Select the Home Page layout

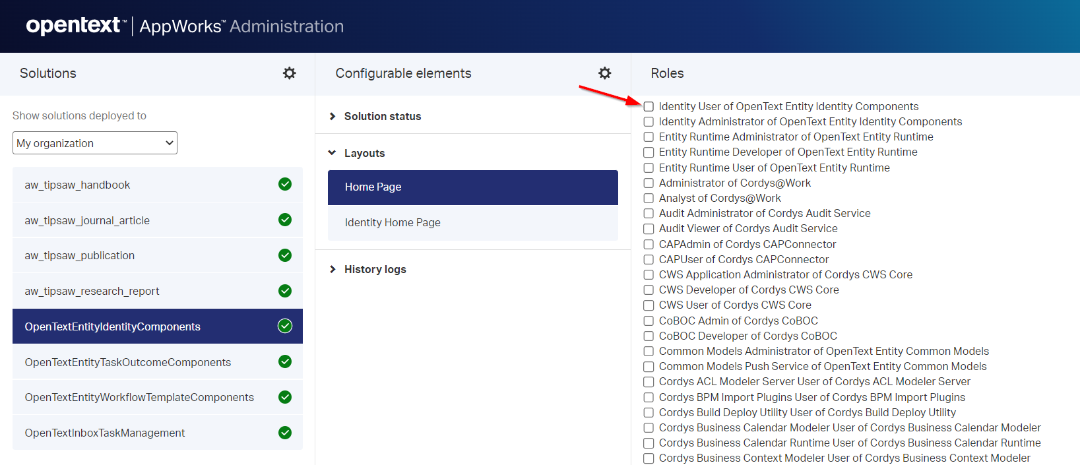click(x=472, y=187)
